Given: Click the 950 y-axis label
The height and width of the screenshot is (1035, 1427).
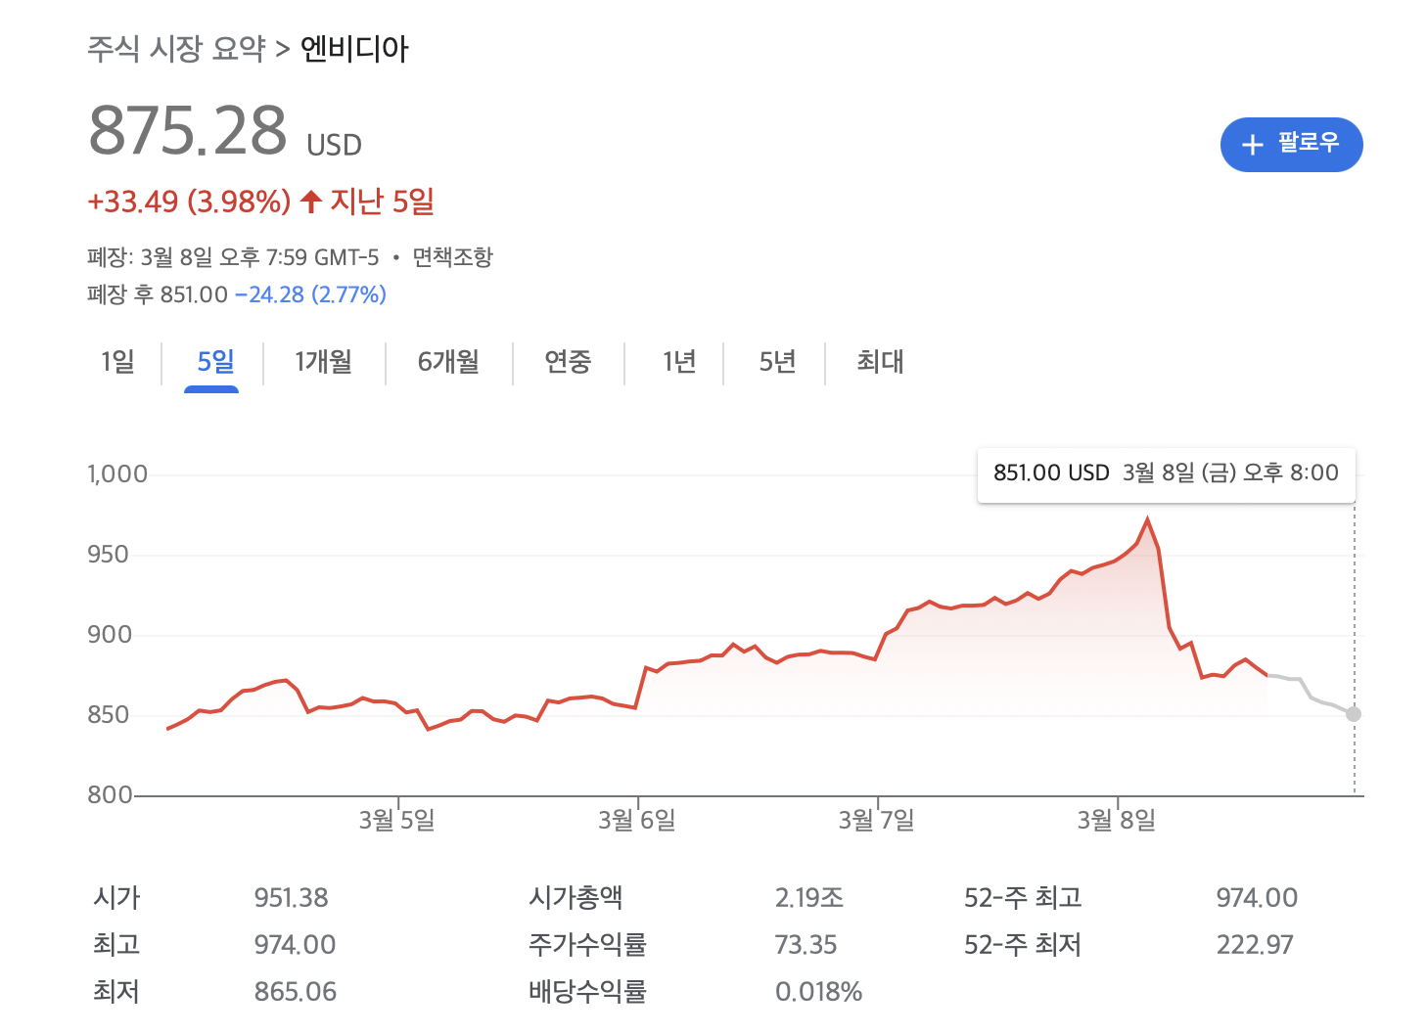Looking at the screenshot, I should 108,555.
